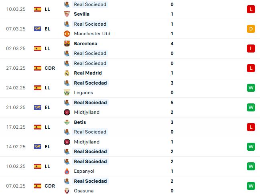261x194 pixels.
Task: Open the 10.02.25 Espanyol match row
Action: (130, 166)
